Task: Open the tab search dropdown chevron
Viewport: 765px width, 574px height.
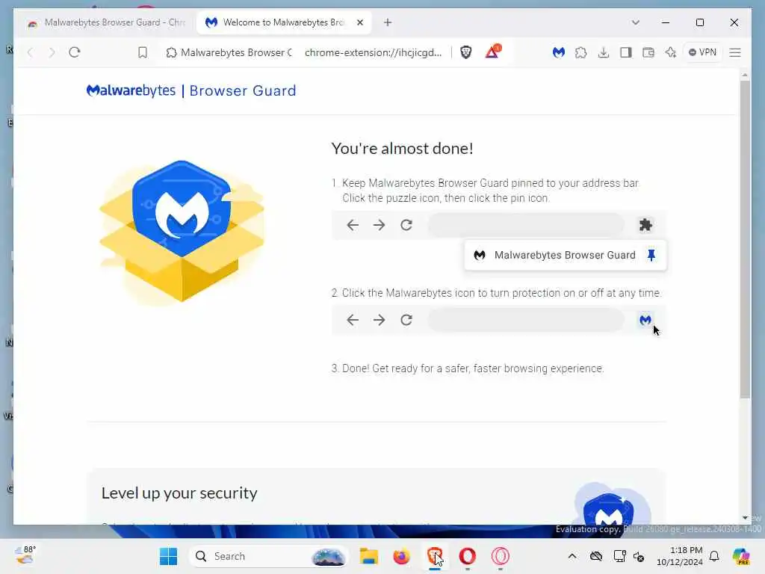Action: (x=635, y=22)
